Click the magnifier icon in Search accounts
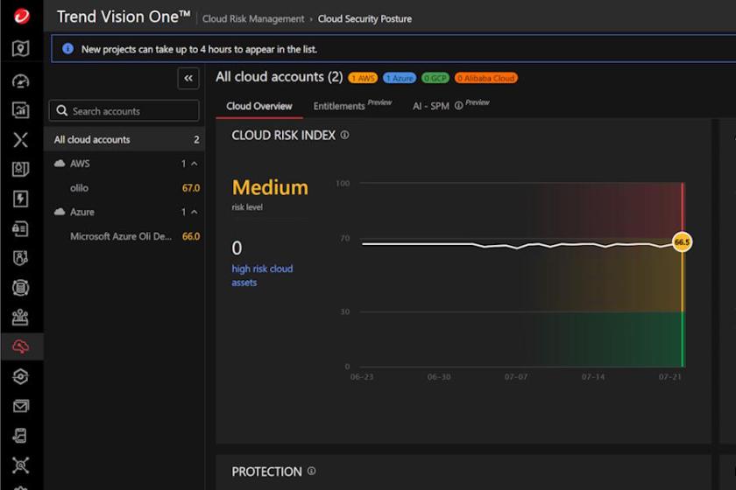The image size is (736, 490). [61, 110]
